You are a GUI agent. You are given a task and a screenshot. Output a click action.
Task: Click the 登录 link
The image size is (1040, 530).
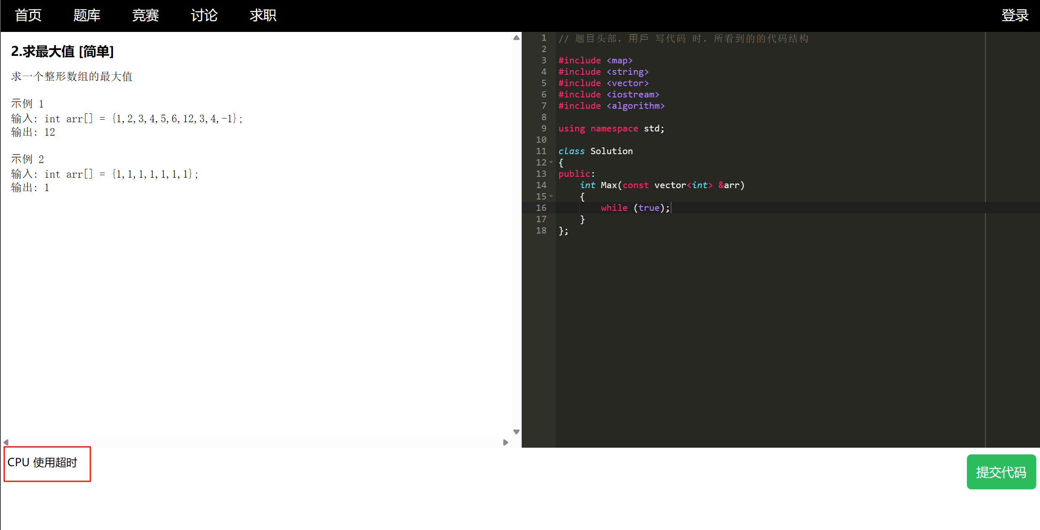(1015, 16)
